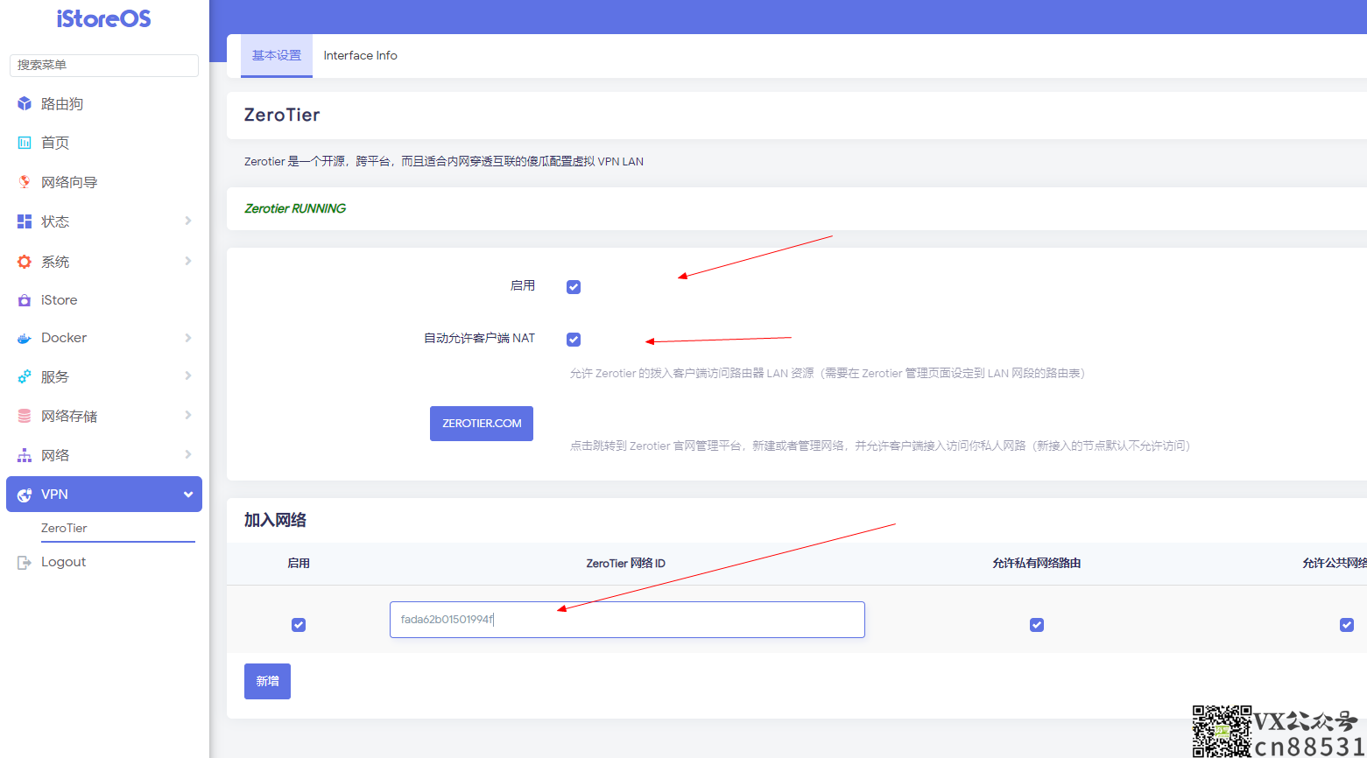Click the ZeroTier 网络 ID input field

tap(627, 620)
